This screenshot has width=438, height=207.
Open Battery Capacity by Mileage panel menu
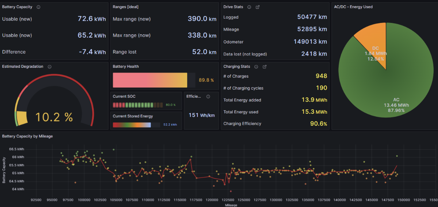pos(27,136)
